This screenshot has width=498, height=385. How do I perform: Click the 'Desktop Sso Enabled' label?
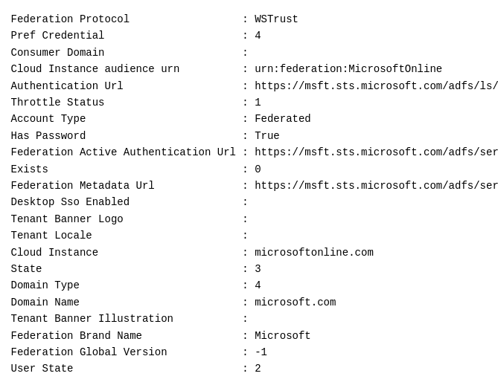pos(70,202)
